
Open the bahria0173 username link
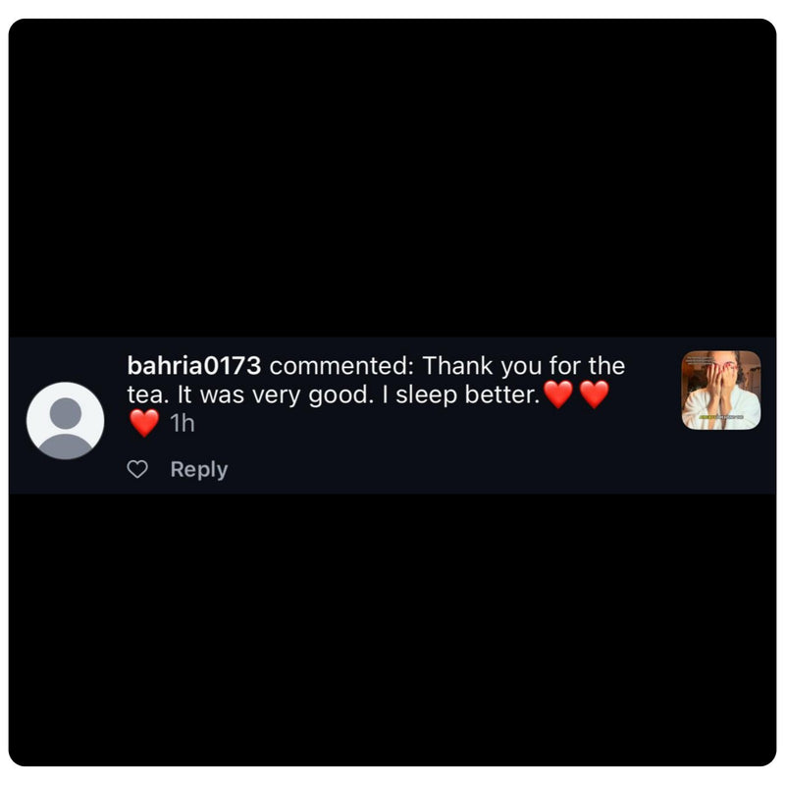point(193,365)
